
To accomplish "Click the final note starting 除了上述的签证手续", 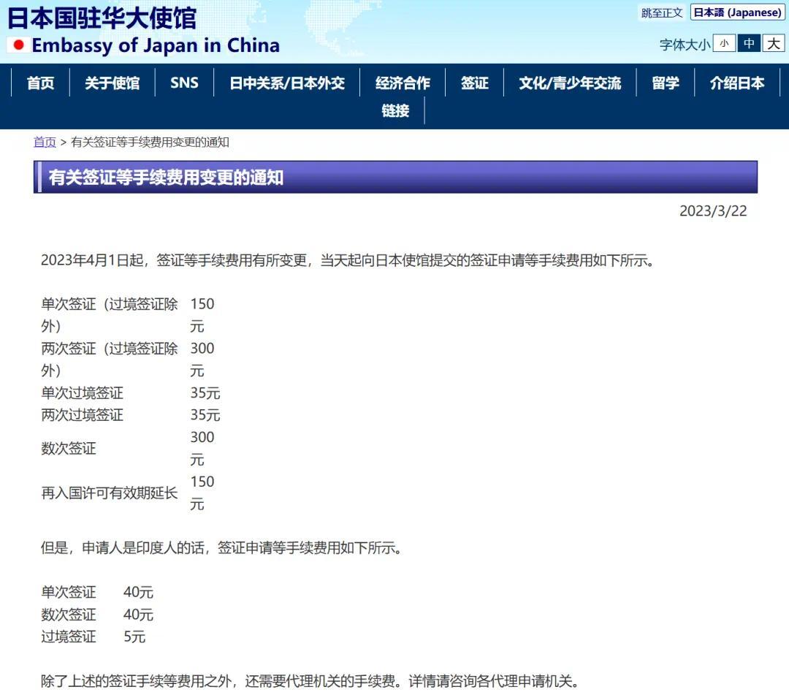I will click(x=310, y=681).
